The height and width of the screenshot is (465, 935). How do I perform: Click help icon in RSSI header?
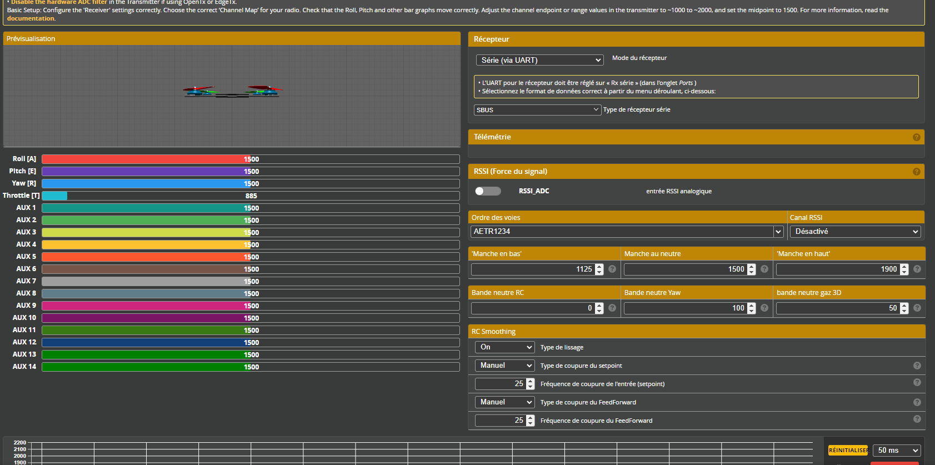click(x=917, y=172)
